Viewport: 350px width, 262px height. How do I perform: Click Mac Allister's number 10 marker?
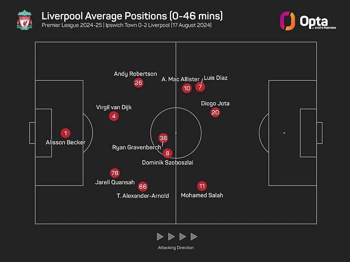pos(187,88)
